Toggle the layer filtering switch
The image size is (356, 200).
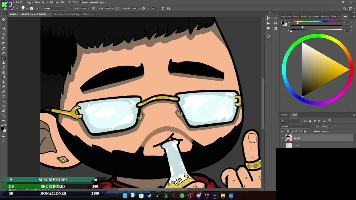tap(330, 121)
